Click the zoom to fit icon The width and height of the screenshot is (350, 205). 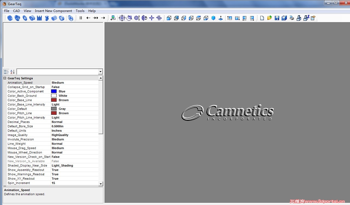[122, 18]
